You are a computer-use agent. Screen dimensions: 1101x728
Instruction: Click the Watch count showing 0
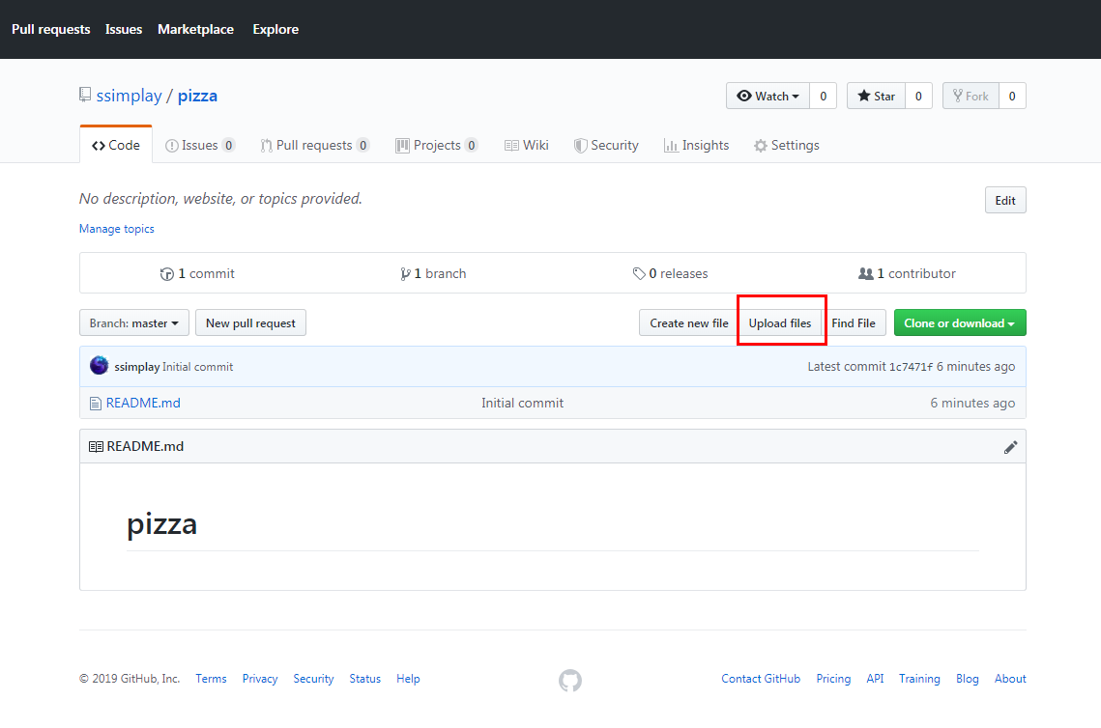pos(823,97)
